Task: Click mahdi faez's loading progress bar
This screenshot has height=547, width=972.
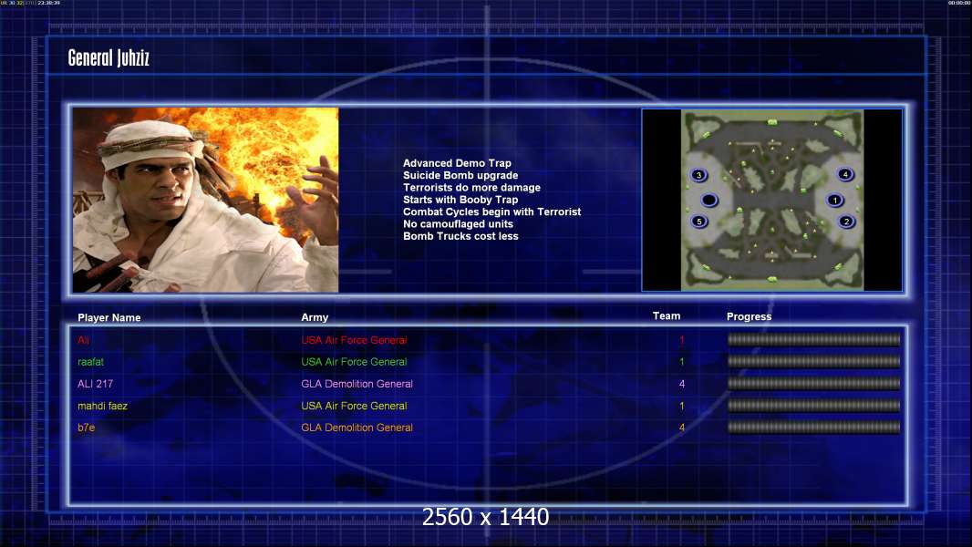Action: (814, 406)
